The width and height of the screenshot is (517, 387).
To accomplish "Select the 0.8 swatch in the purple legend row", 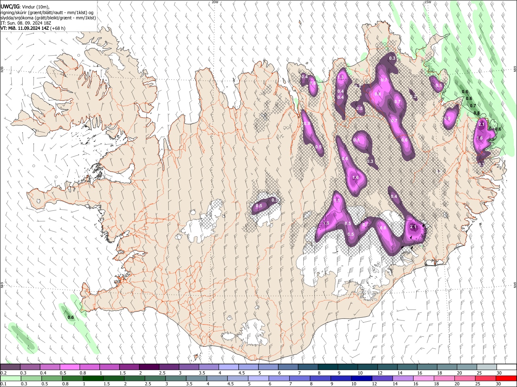I will 89,367.
